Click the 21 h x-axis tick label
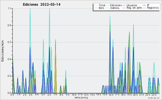The width and height of the screenshot is (162, 100). click(x=141, y=95)
